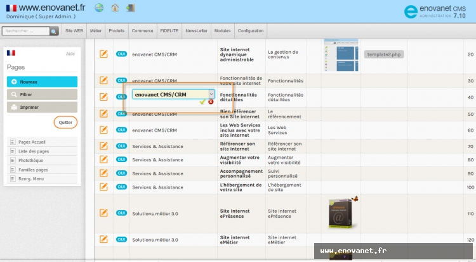
Task: Click 'Solutions métier 3.0' in the ePrésence row
Action: [x=155, y=214]
